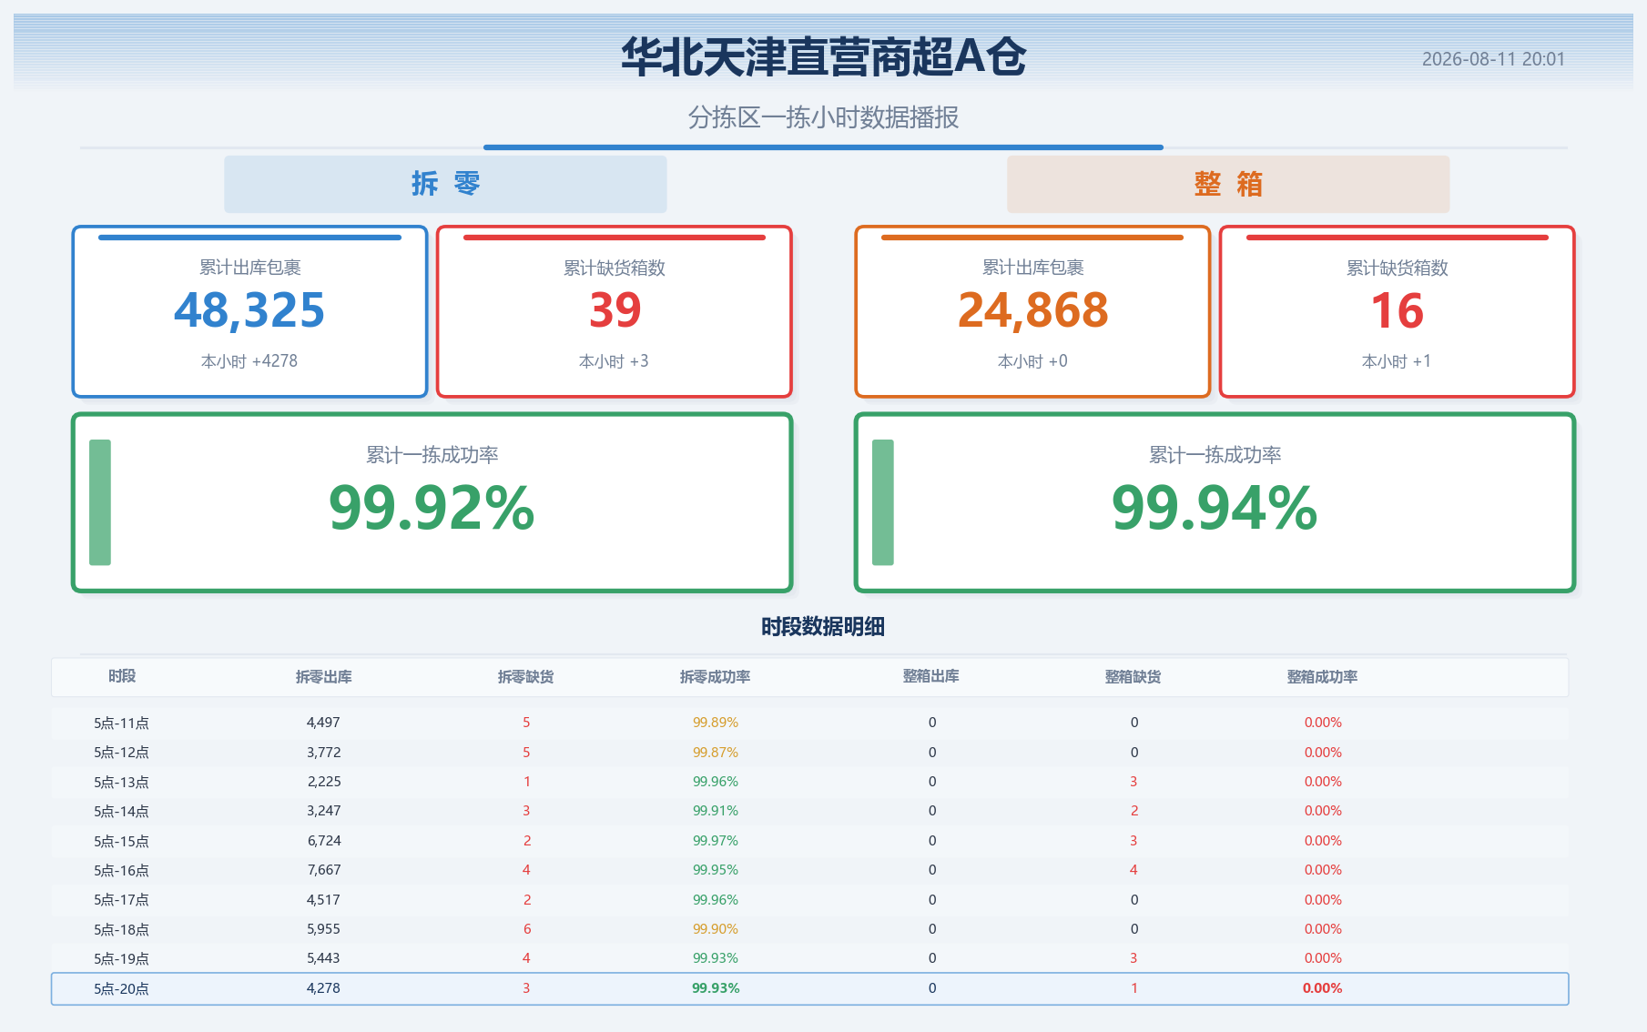Select the 5点-12点 time period row
Screen dimensions: 1647x1032
point(809,753)
